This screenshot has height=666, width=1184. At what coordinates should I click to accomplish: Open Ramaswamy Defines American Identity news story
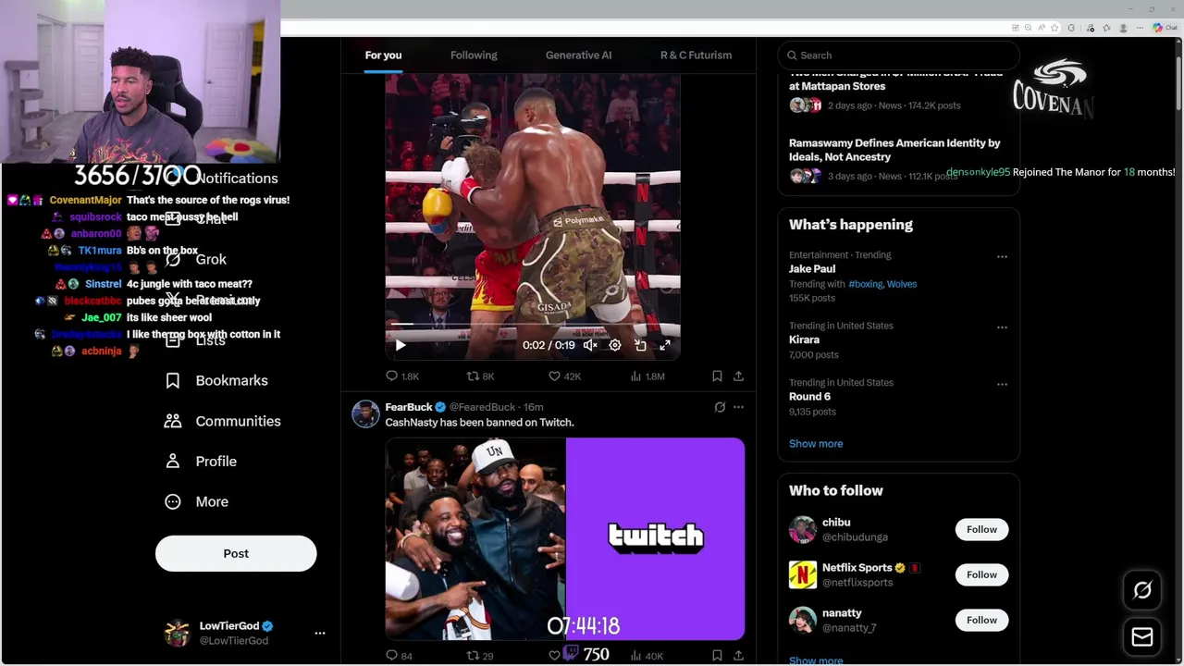(894, 150)
